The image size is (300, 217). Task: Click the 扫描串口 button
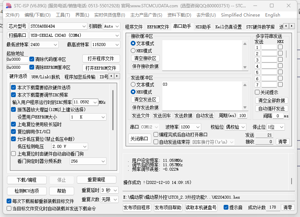(x=17, y=35)
